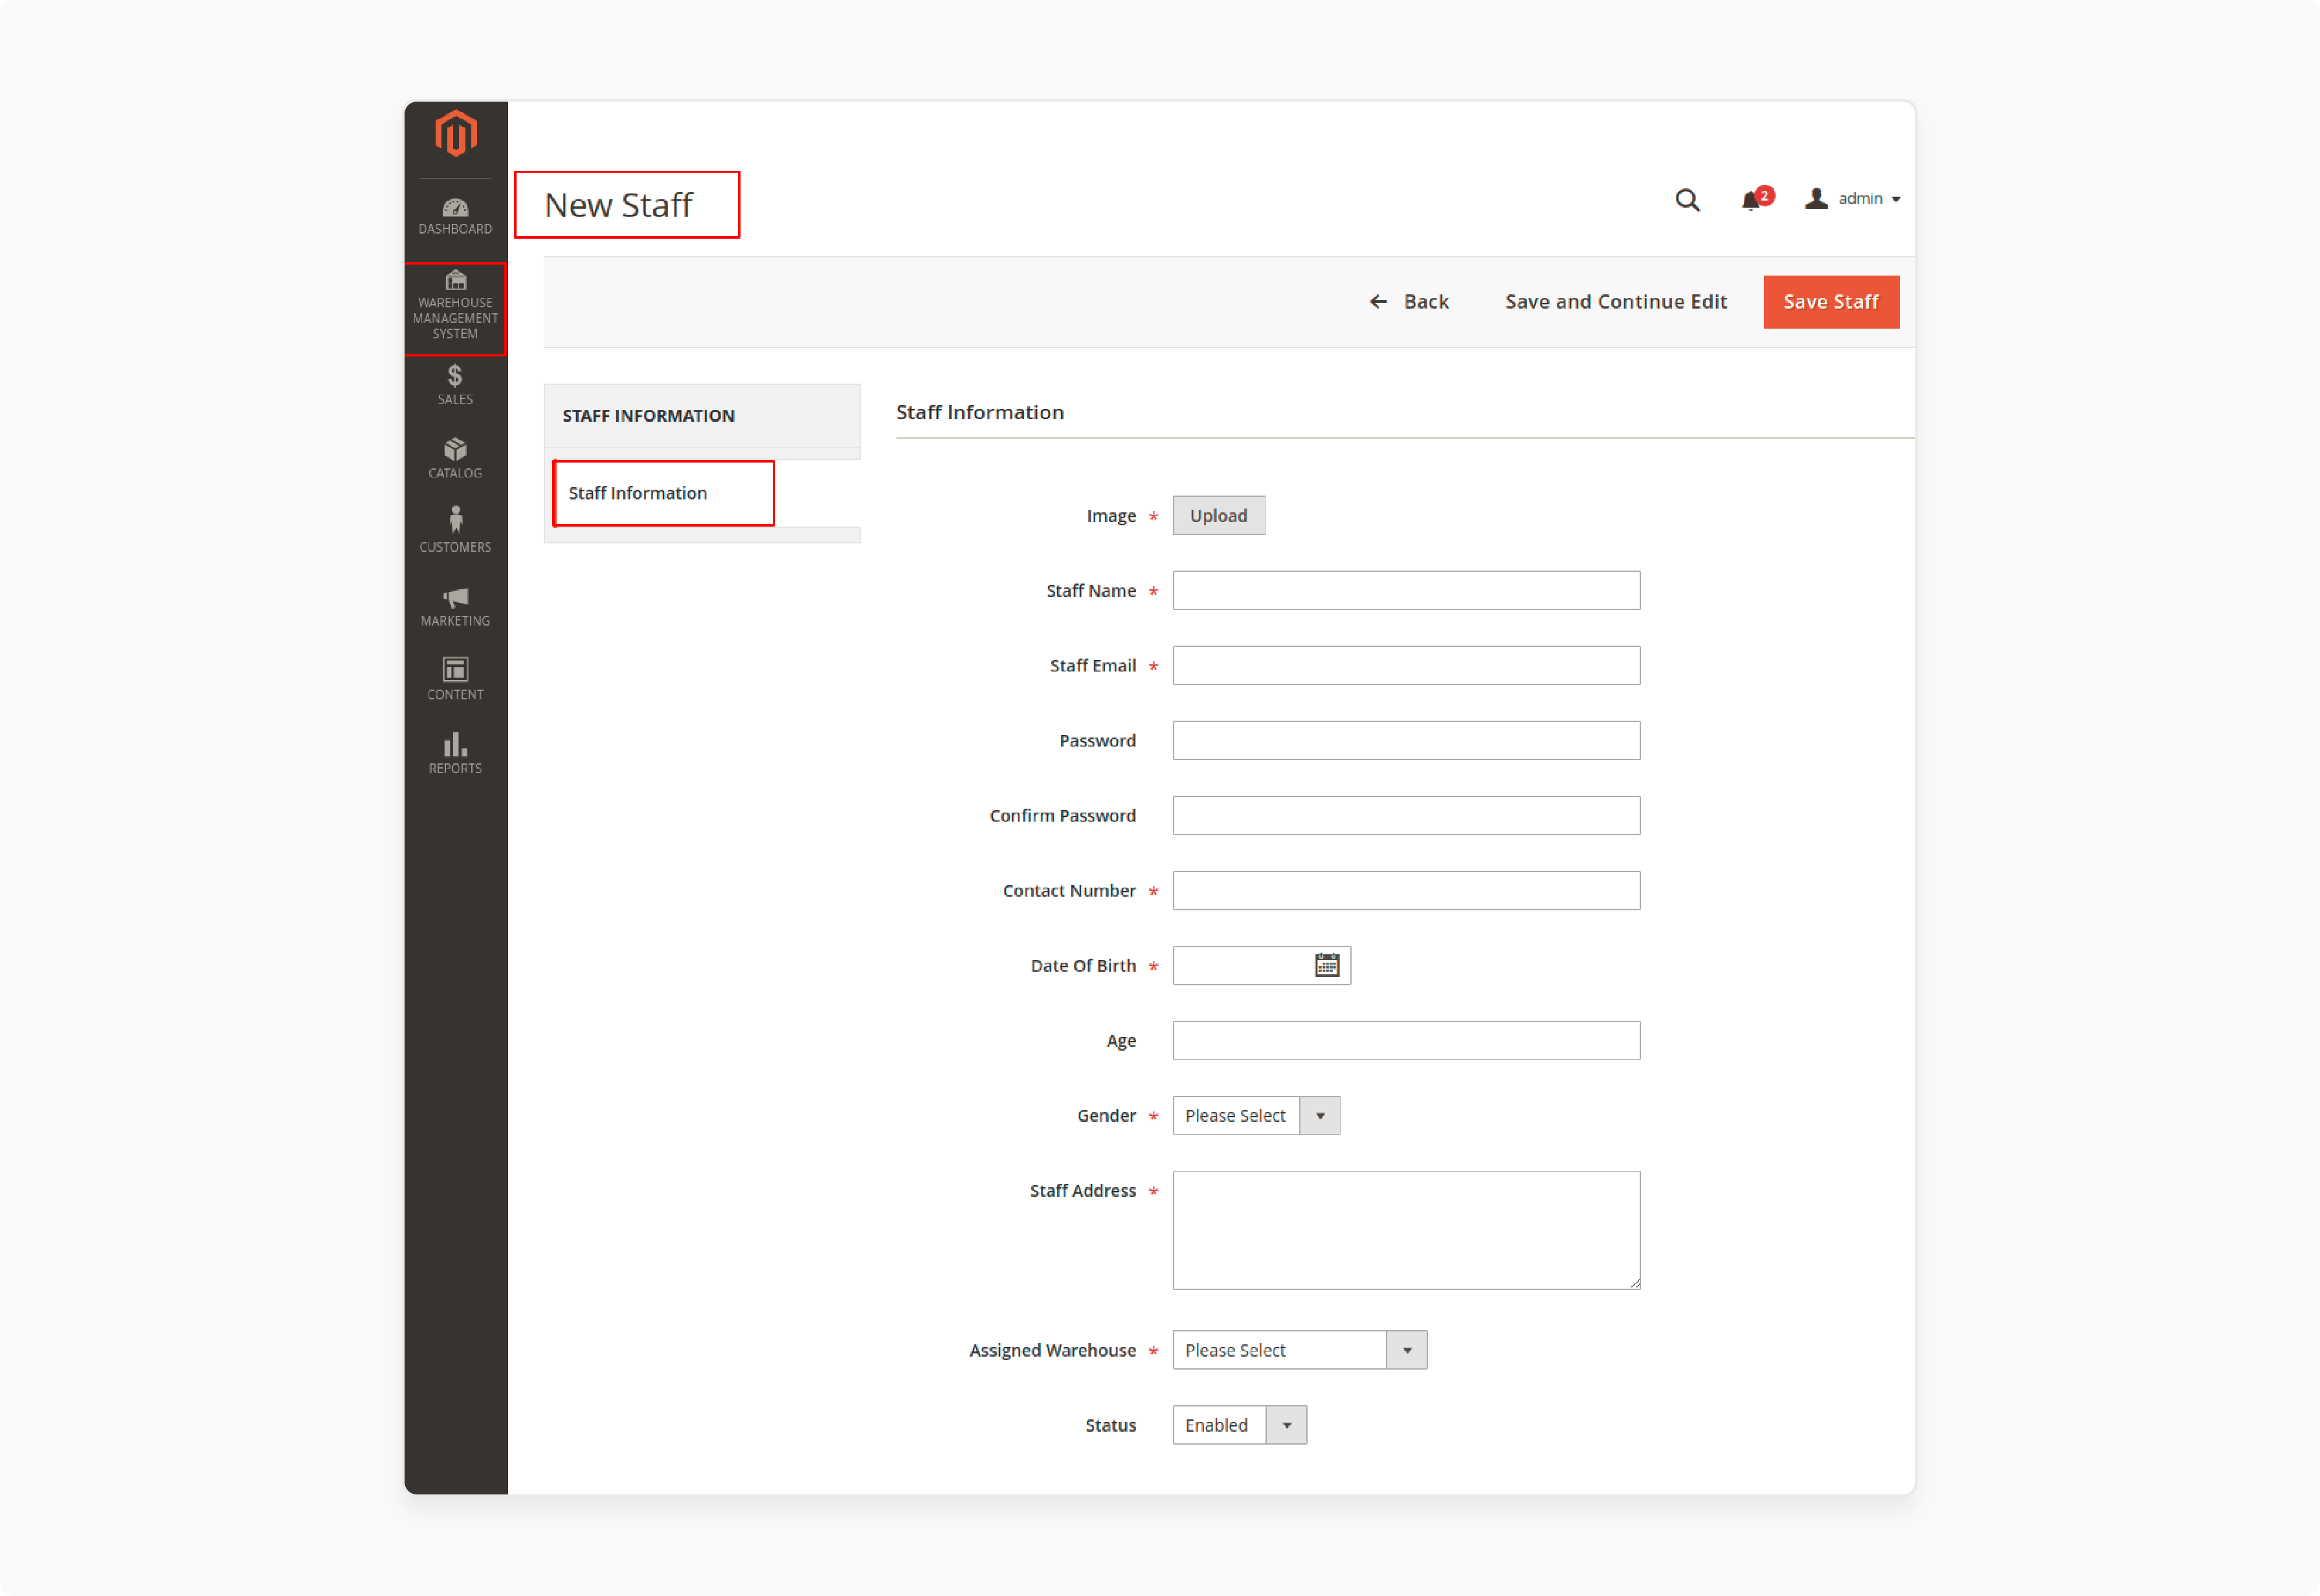Click the Upload image button

[1218, 516]
